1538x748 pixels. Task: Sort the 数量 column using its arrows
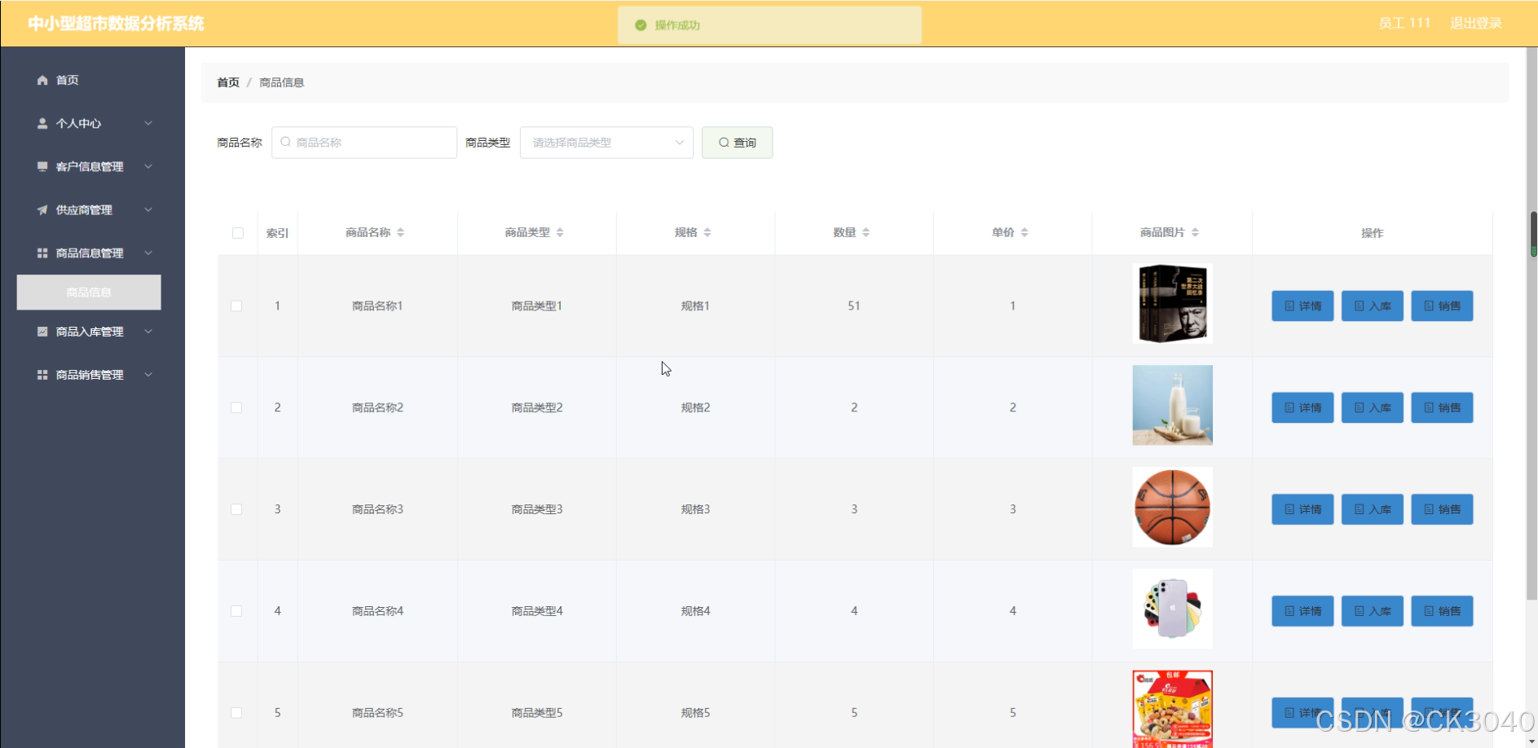click(x=866, y=232)
